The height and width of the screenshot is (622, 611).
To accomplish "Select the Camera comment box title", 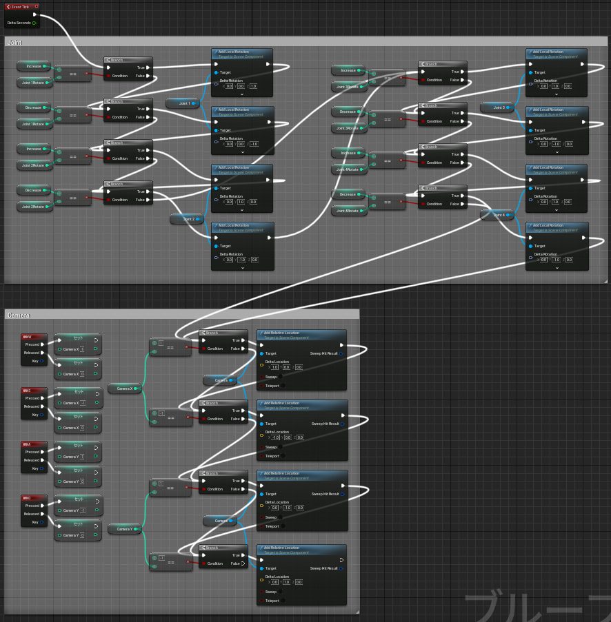I will click(x=18, y=315).
